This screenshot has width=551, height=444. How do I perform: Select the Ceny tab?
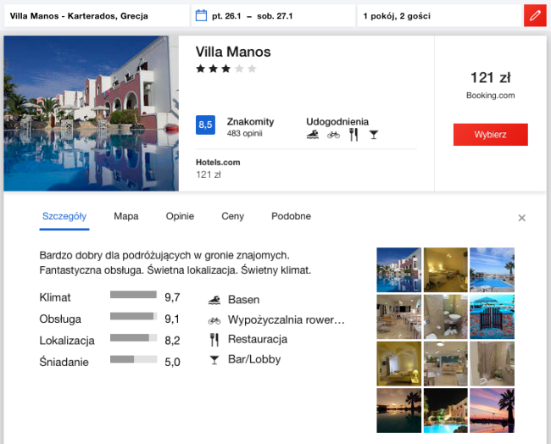tap(232, 216)
